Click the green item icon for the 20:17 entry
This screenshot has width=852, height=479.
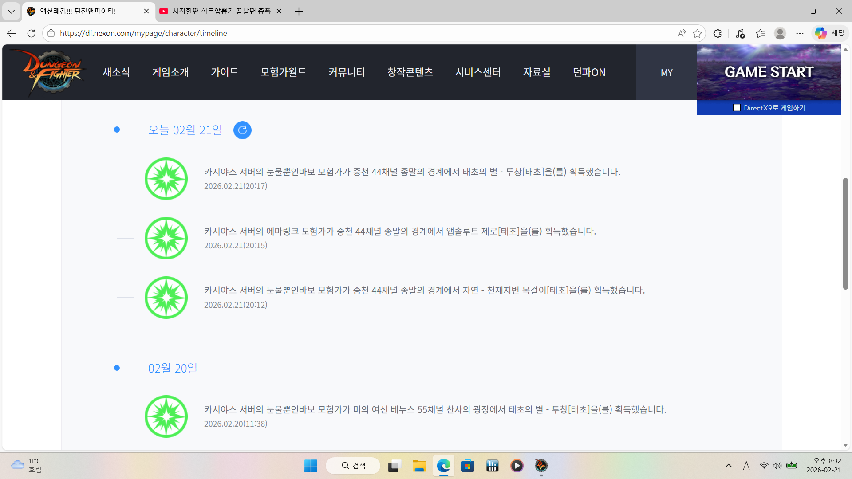click(x=166, y=179)
